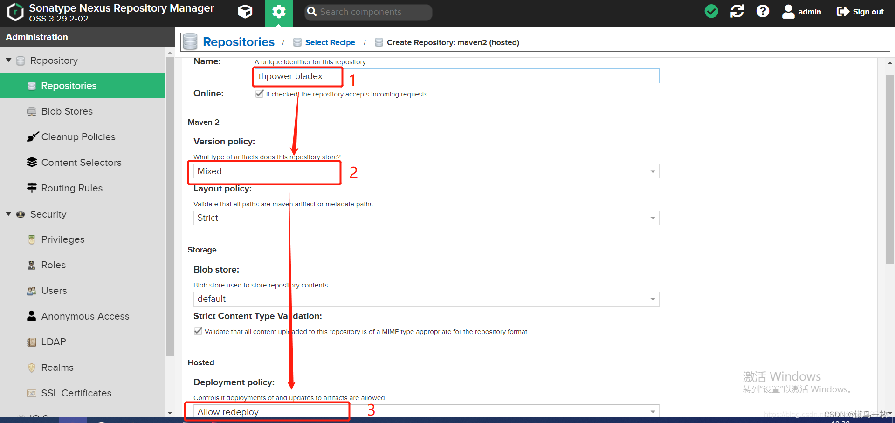This screenshot has height=423, width=895.
Task: Click the refresh arrows icon
Action: click(737, 11)
